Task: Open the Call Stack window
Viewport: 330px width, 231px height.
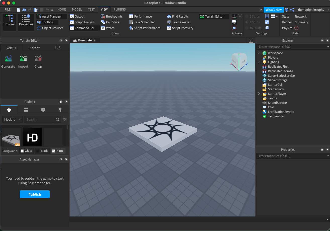Action: coord(110,22)
